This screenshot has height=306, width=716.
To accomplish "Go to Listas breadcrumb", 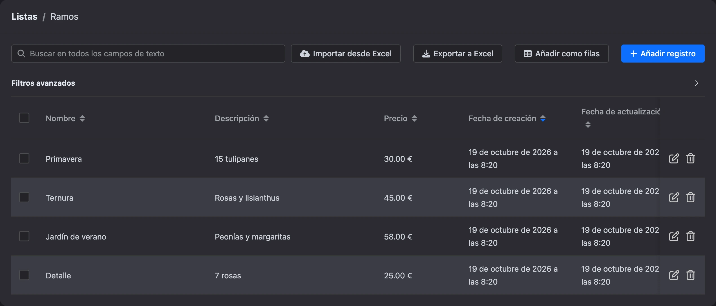I will 24,17.
